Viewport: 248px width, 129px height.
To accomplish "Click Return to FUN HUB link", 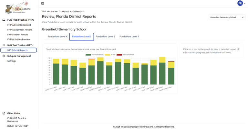I will pyautogui.click(x=18, y=126).
